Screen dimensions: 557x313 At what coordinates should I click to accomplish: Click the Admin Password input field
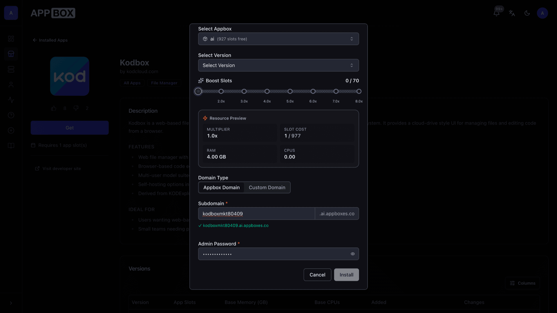[278, 254]
